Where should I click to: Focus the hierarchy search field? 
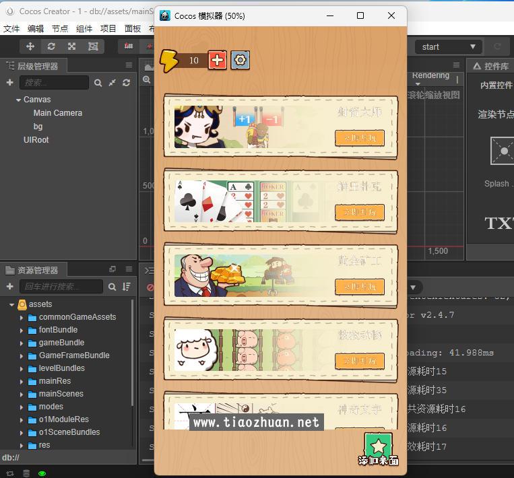(54, 83)
